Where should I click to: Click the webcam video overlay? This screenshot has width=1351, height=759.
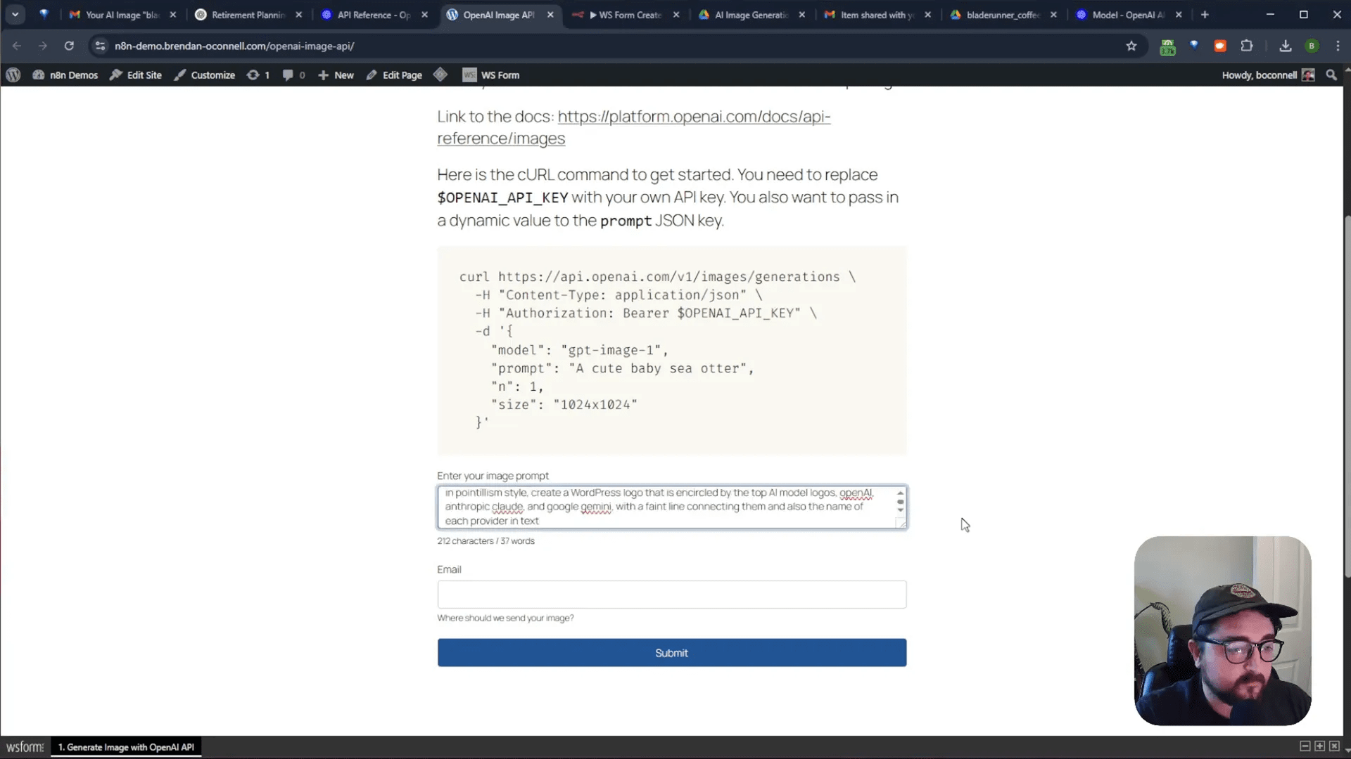(x=1222, y=630)
